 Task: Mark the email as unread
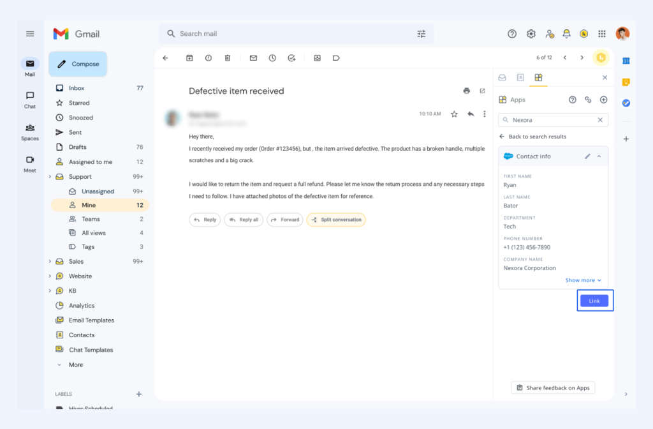253,58
